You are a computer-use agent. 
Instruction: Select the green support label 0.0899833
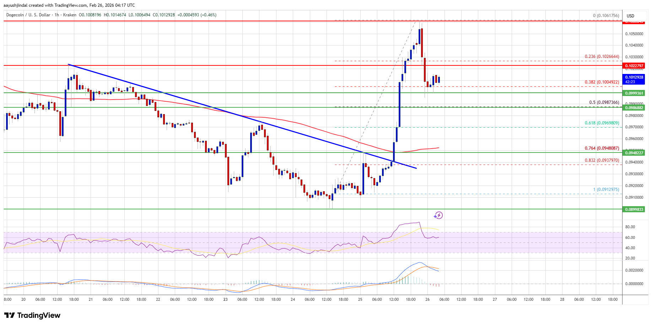(x=635, y=209)
